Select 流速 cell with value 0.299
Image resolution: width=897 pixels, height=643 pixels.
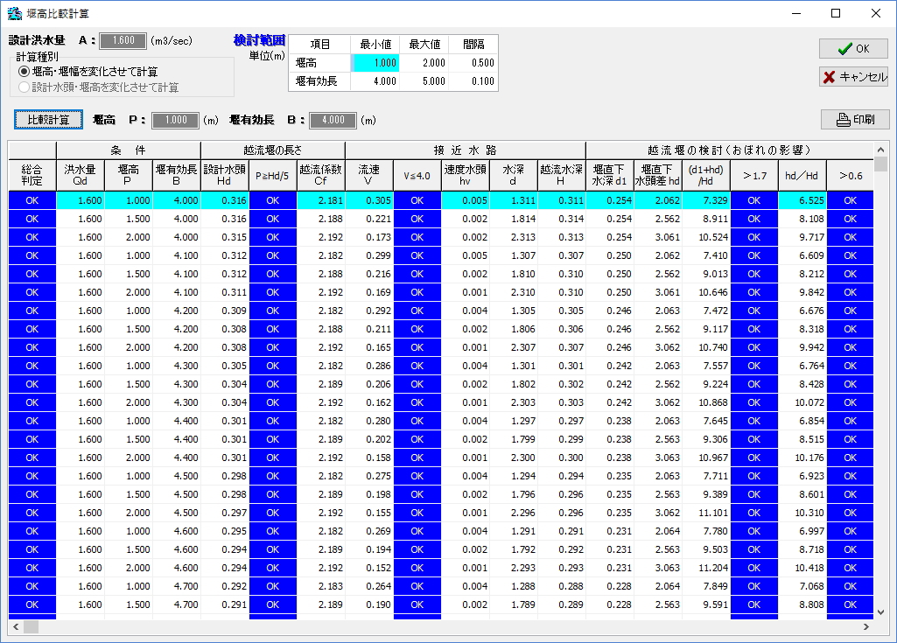[x=369, y=255]
